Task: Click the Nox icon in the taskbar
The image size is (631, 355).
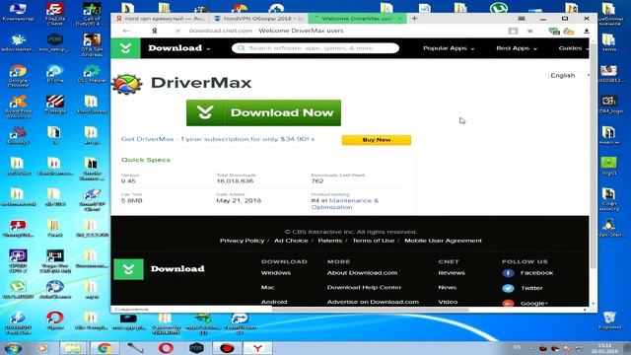Action: click(x=196, y=348)
